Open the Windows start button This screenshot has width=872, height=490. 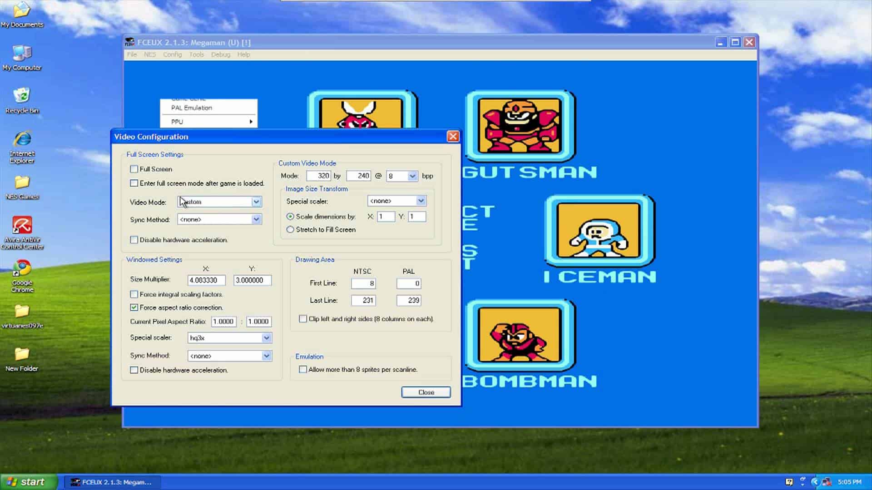(29, 482)
